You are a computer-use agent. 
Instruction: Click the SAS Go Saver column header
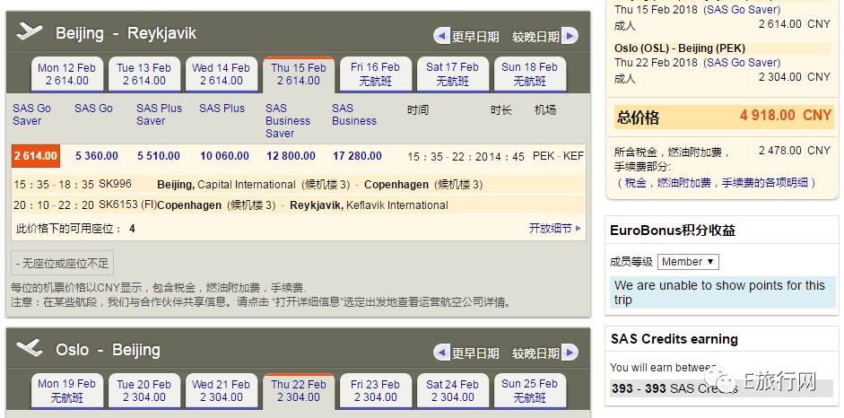31,115
